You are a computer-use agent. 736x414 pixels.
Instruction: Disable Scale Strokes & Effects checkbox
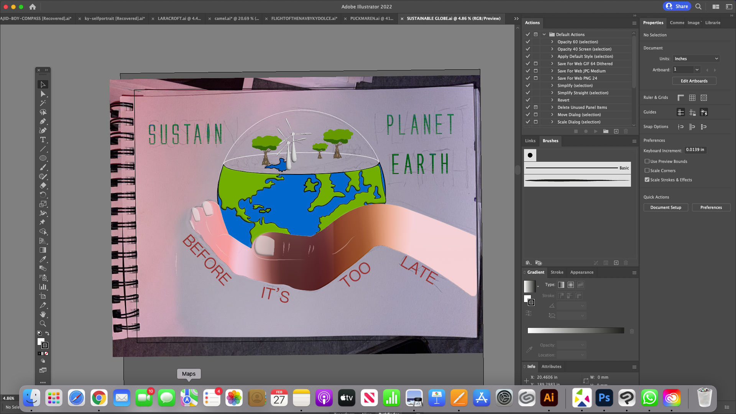pyautogui.click(x=647, y=180)
